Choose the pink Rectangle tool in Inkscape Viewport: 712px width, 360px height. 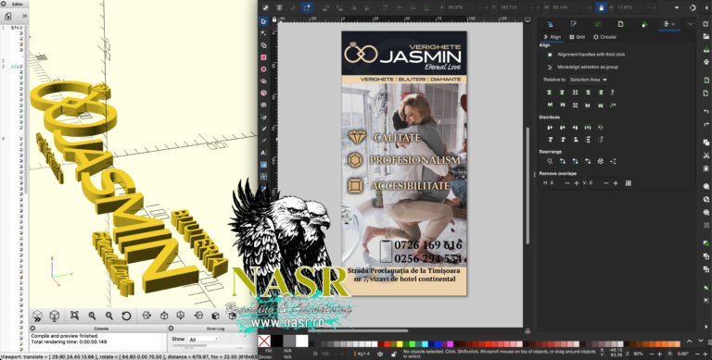(263, 57)
